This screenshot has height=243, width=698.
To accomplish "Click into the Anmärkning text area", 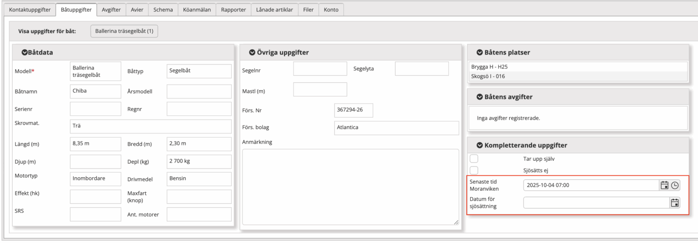I will pos(350,186).
